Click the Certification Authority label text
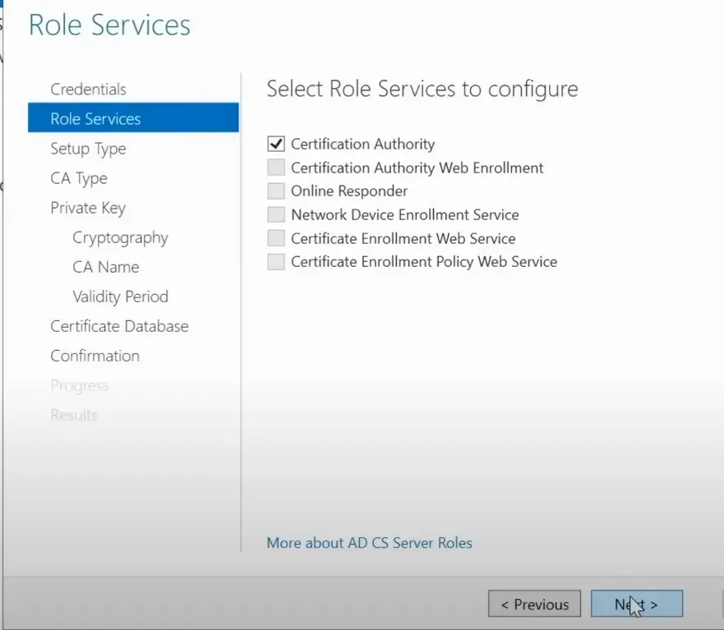Image resolution: width=724 pixels, height=630 pixels. pos(362,144)
